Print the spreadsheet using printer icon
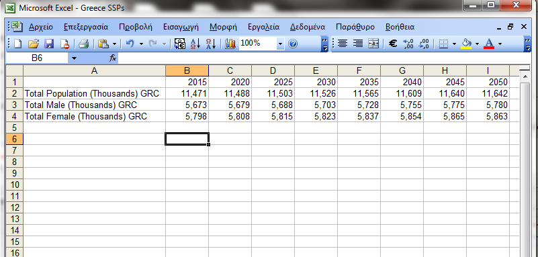Viewport: 538px width, 257px height. (x=84, y=44)
